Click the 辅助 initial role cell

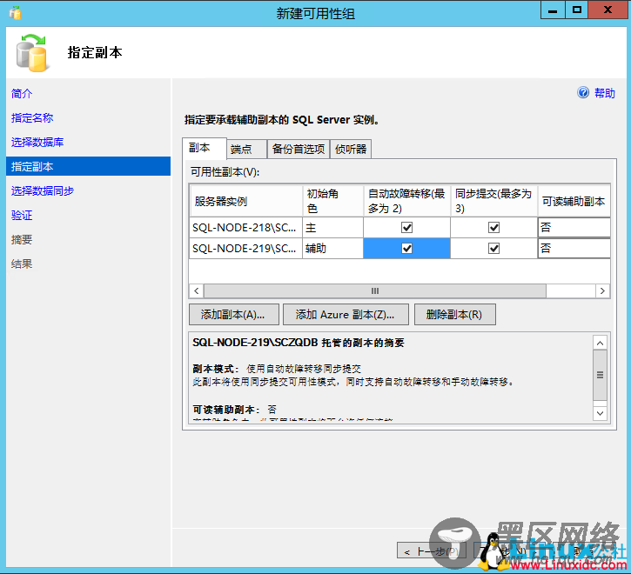pyautogui.click(x=332, y=248)
